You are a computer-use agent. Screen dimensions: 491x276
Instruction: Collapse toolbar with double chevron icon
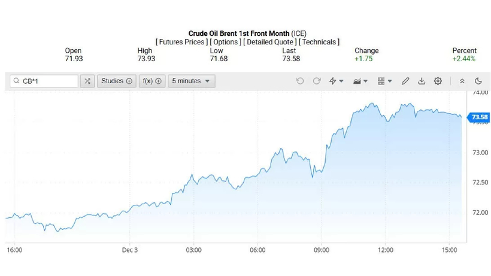pyautogui.click(x=462, y=81)
